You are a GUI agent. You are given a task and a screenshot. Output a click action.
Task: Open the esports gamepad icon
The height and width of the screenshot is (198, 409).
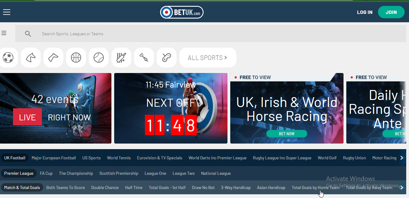coord(167,58)
